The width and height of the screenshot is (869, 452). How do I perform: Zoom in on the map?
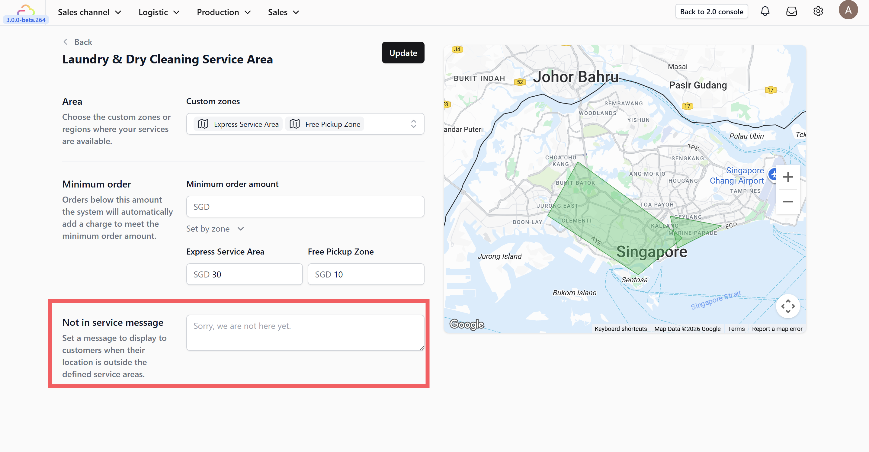point(788,177)
